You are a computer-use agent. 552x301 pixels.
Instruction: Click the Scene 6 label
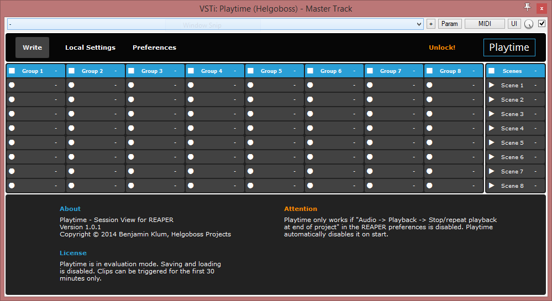[512, 157]
